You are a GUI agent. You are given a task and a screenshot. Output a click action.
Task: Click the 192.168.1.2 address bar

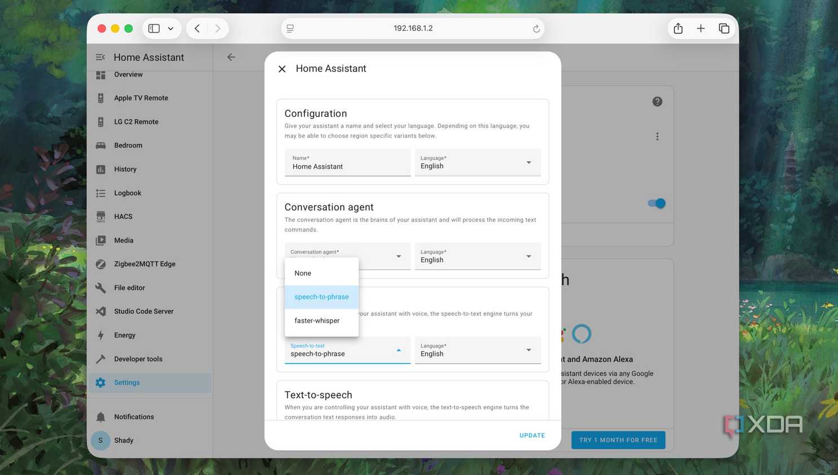pyautogui.click(x=413, y=28)
